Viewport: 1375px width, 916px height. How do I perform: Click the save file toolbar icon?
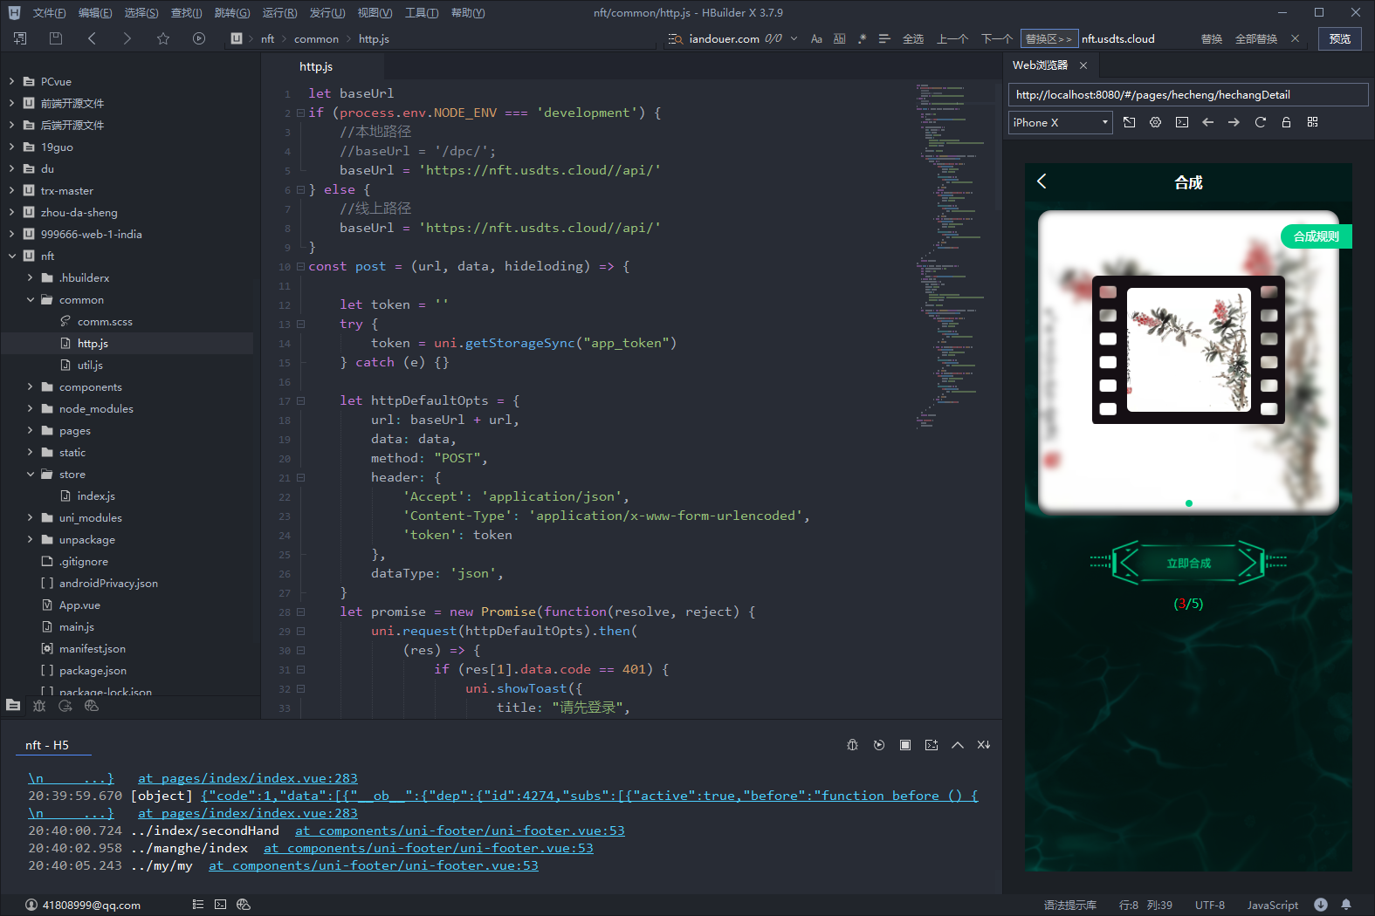[x=56, y=38]
